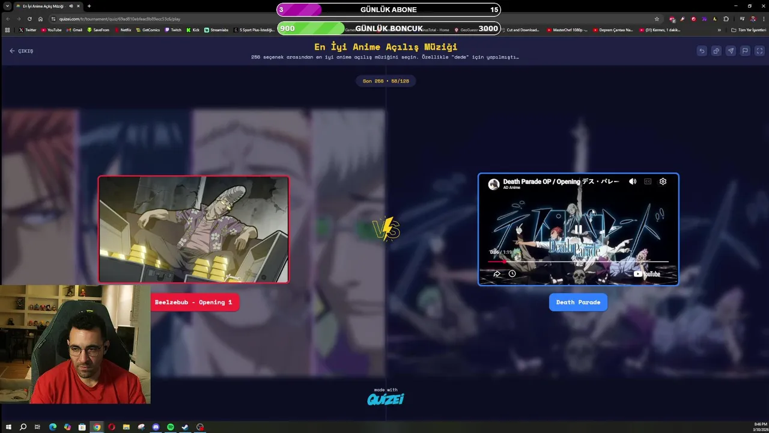Image resolution: width=769 pixels, height=433 pixels.
Task: Bookmark this page with star icon
Action: 657,19
